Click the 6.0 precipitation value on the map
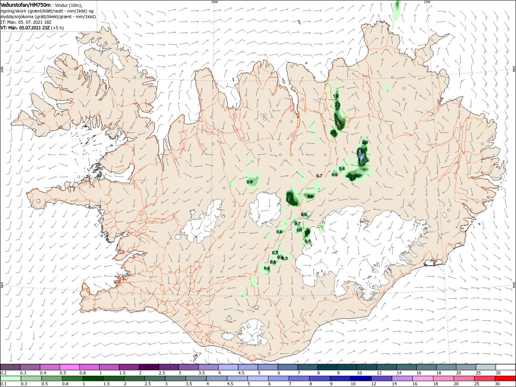The width and height of the screenshot is (516, 387). coord(361,160)
